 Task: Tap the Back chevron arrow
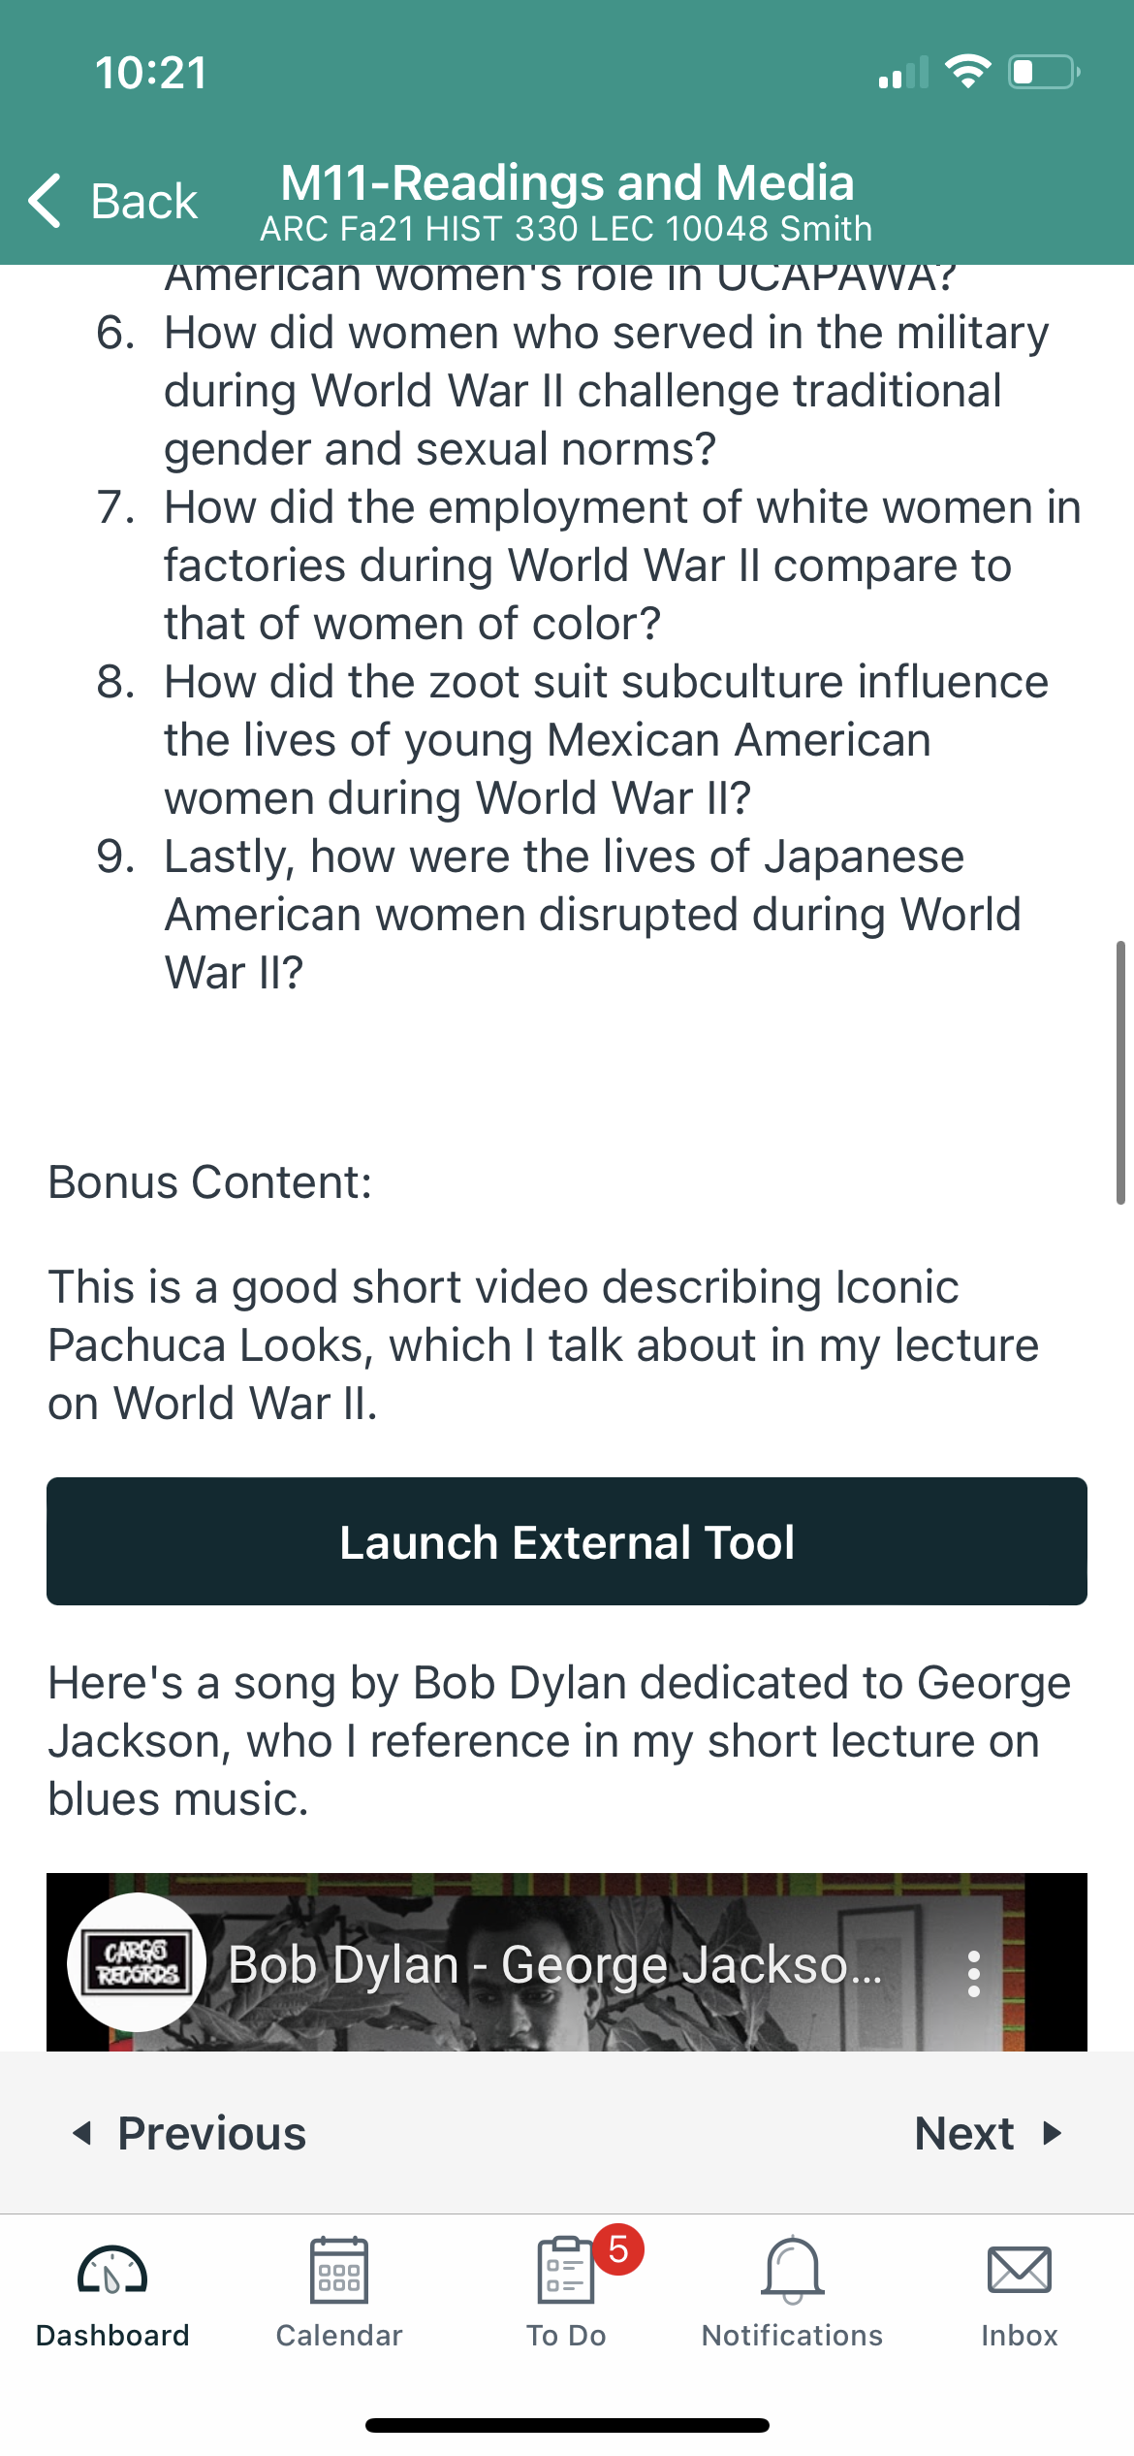[46, 201]
